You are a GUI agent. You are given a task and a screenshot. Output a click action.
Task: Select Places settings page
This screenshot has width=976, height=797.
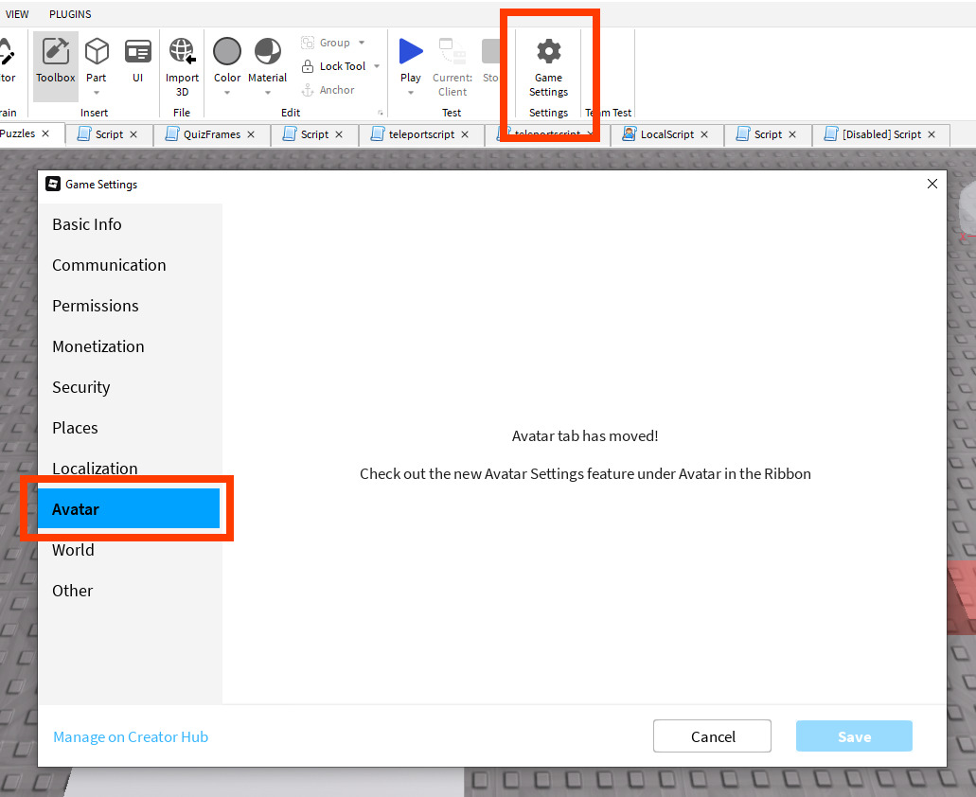130,428
